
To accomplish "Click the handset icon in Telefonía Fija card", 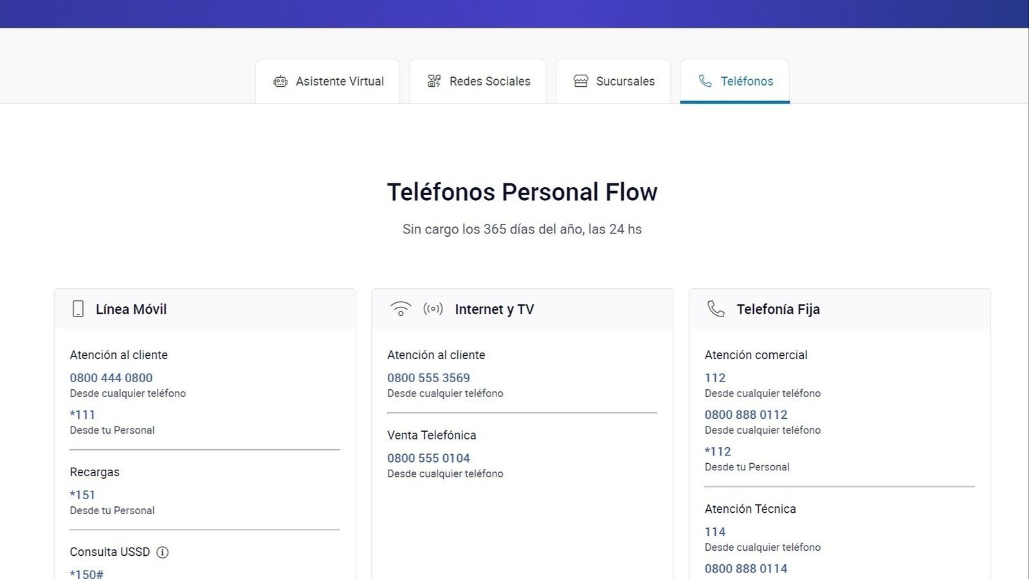I will (x=716, y=309).
